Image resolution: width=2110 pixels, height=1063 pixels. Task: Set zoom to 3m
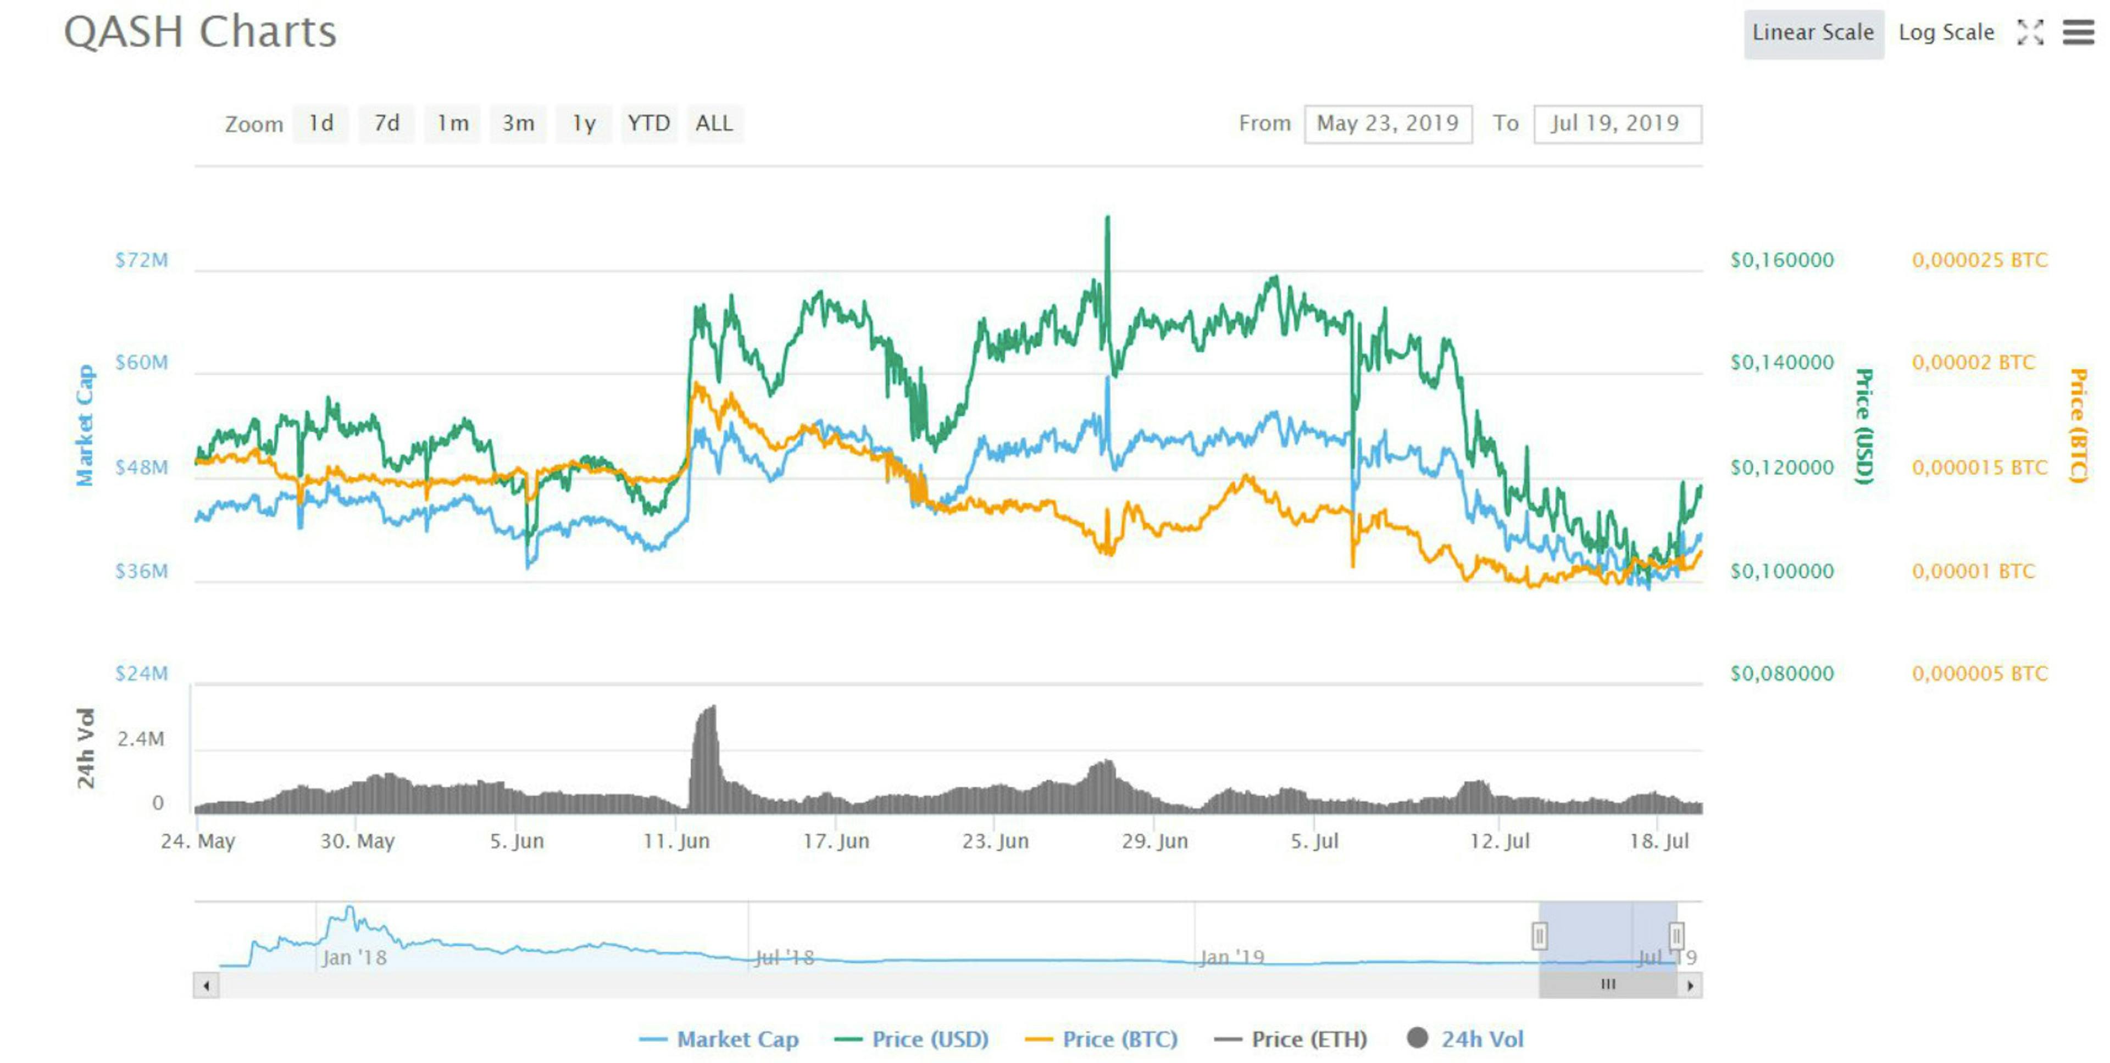[x=518, y=124]
